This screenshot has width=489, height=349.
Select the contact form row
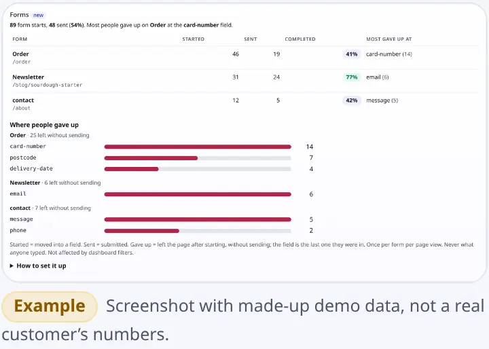pos(244,104)
